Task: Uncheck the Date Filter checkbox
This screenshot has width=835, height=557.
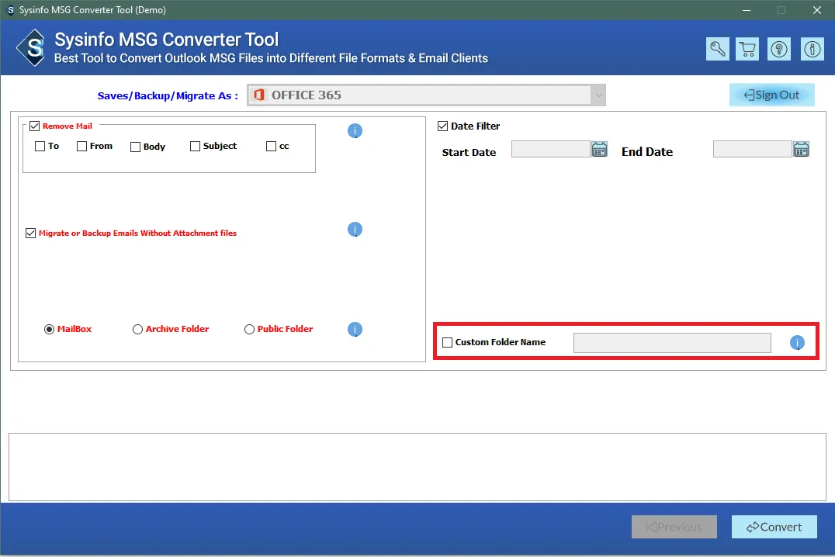Action: pos(443,126)
